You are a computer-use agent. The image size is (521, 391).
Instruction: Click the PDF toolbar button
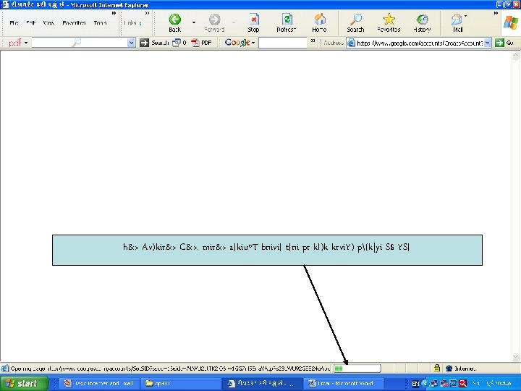(x=202, y=43)
